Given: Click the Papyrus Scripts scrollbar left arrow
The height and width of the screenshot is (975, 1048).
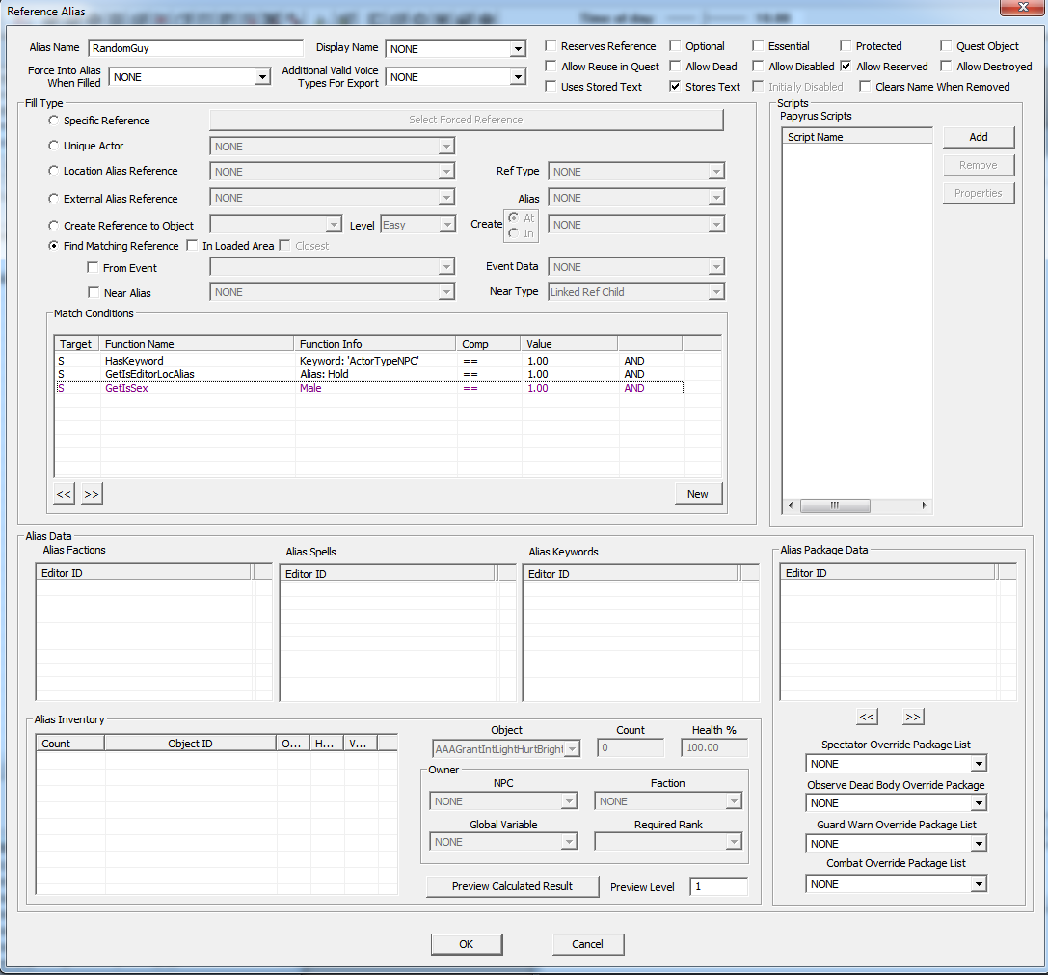Looking at the screenshot, I should click(x=791, y=505).
